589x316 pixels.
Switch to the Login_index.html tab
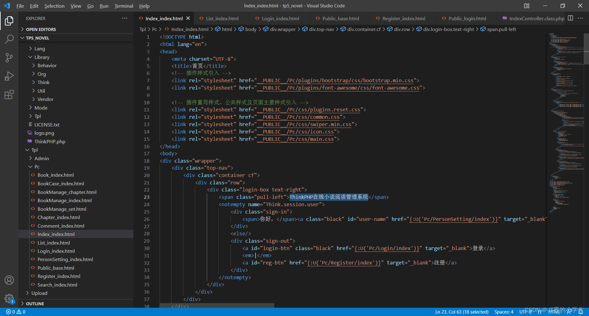tap(280, 18)
